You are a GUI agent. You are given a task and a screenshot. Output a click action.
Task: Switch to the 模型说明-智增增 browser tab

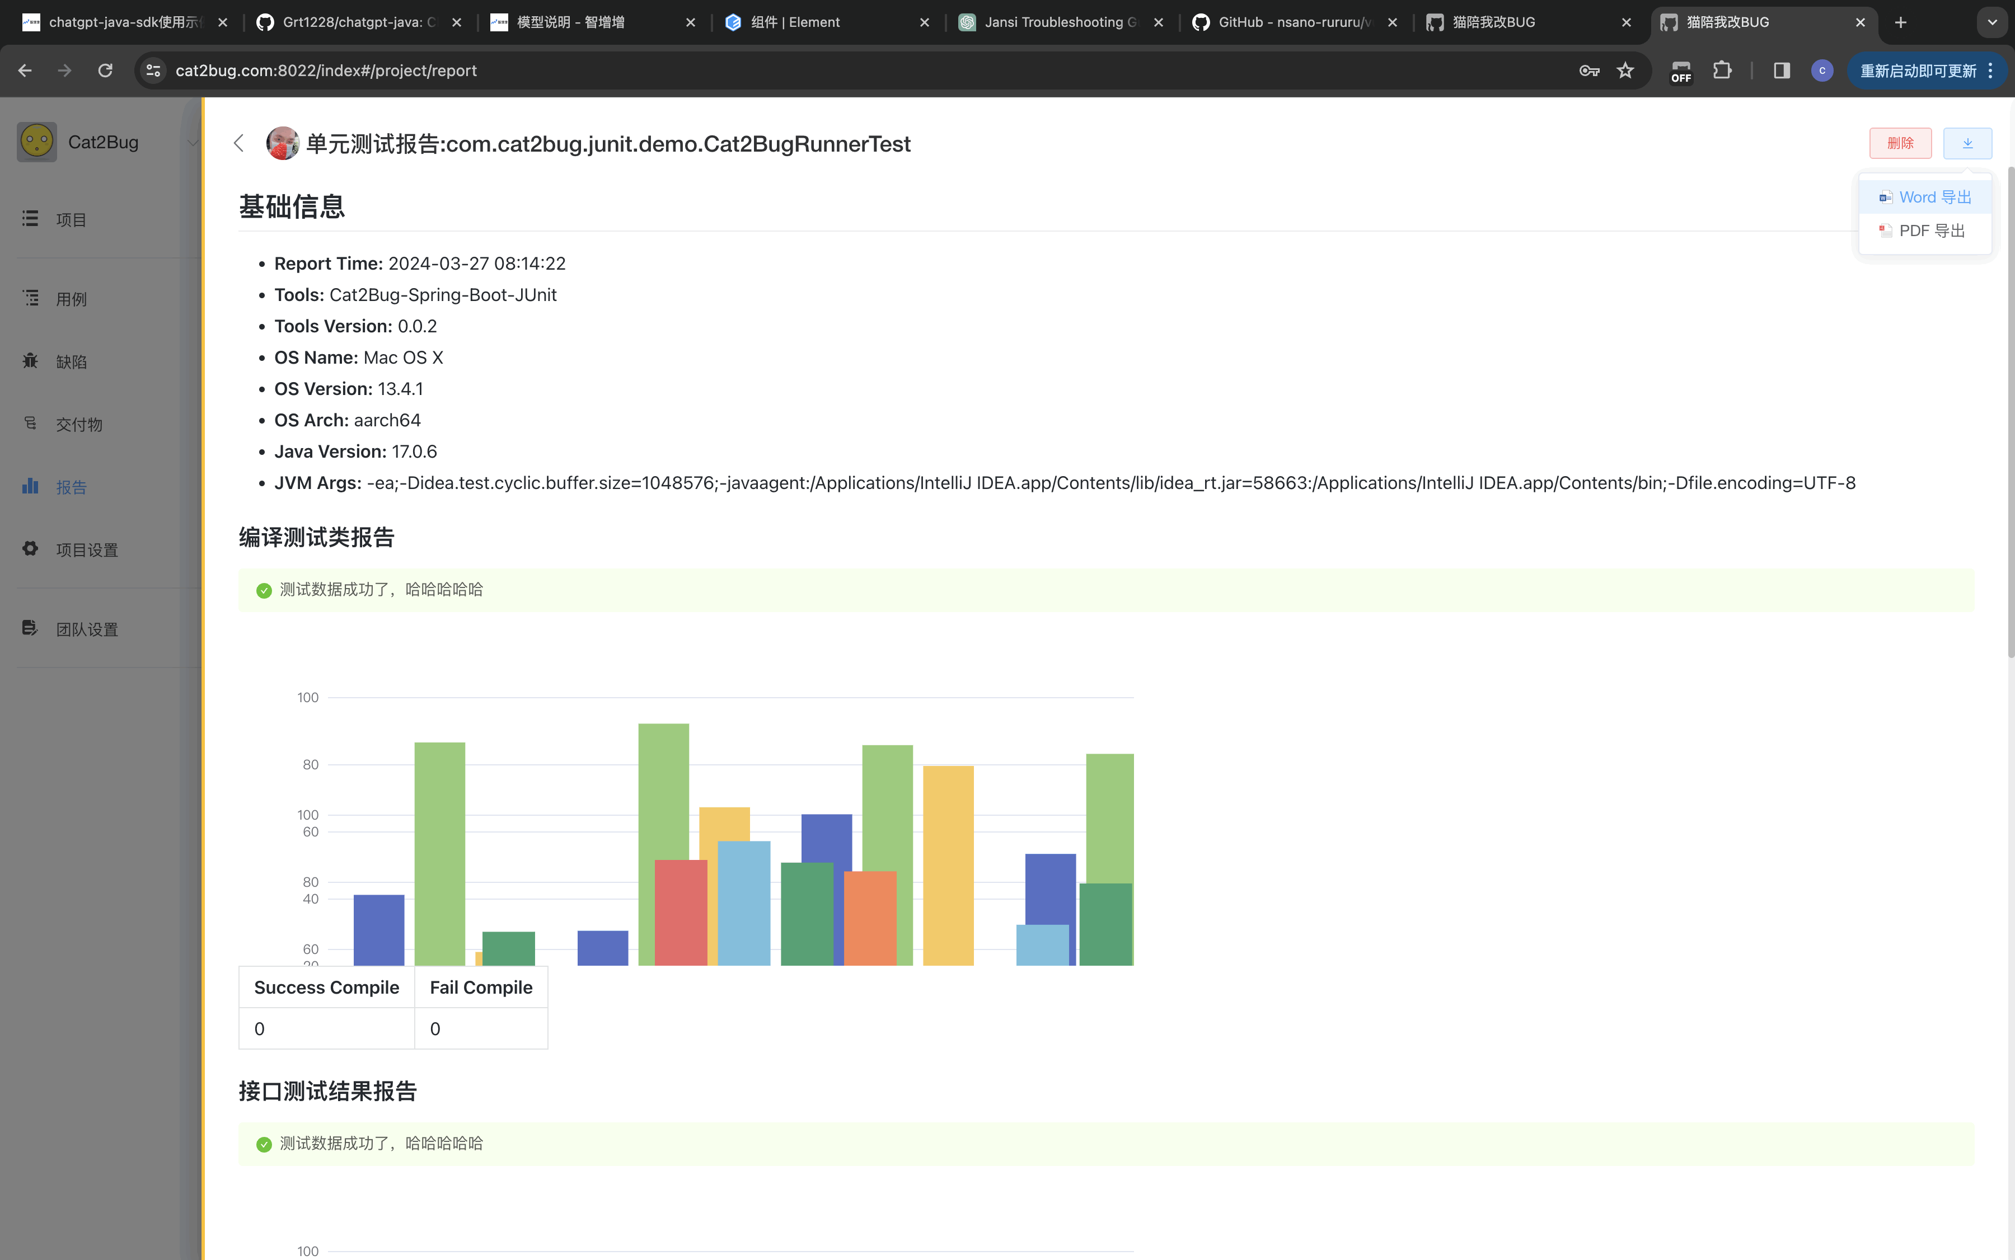tap(591, 22)
